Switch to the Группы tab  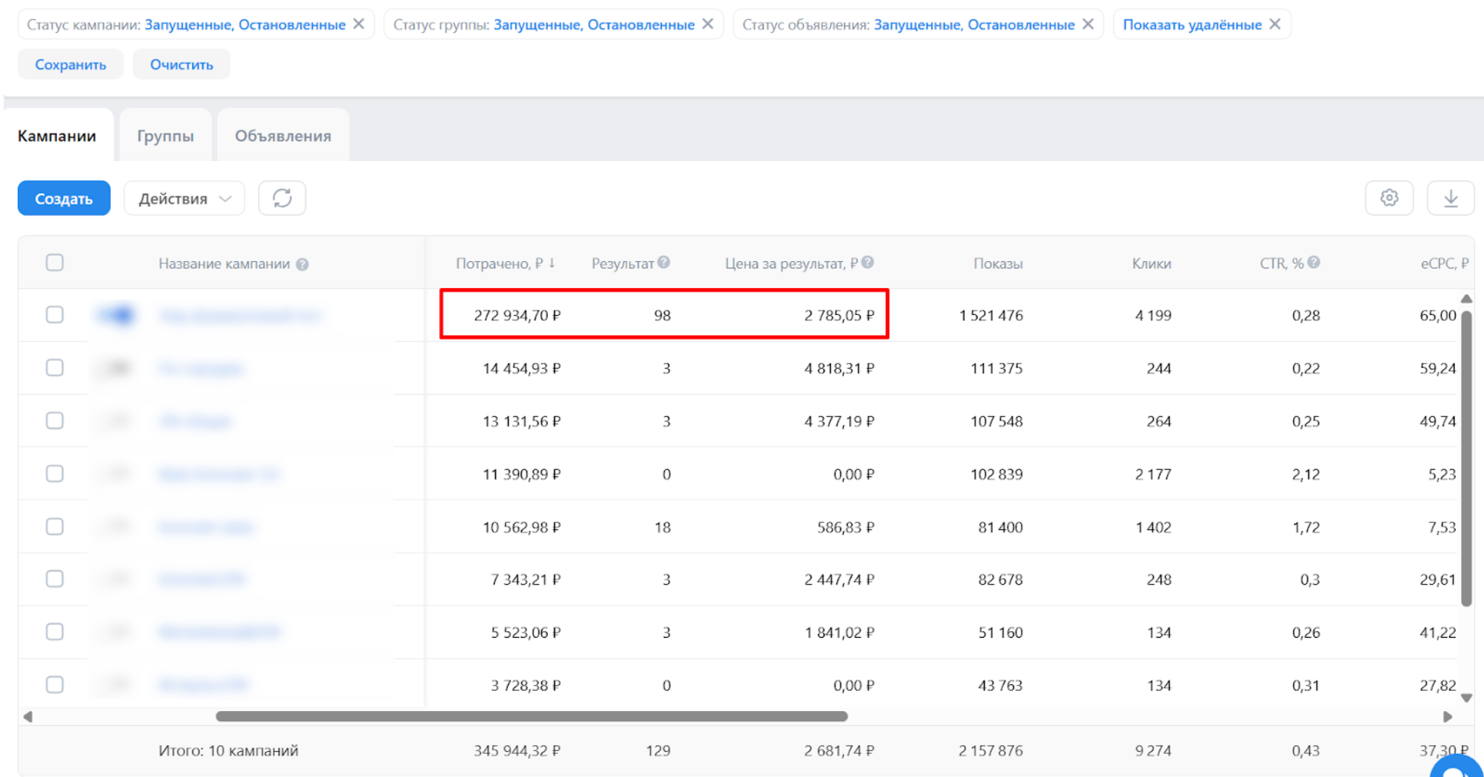165,136
